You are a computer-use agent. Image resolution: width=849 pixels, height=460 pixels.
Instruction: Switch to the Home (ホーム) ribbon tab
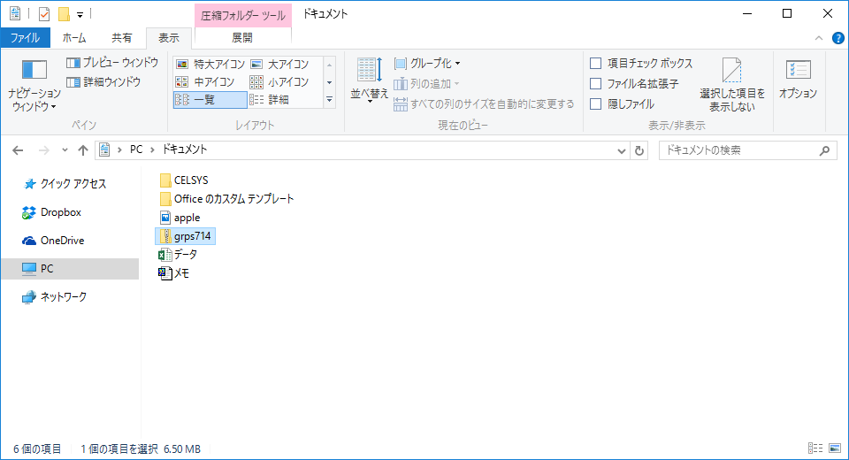[x=74, y=38]
